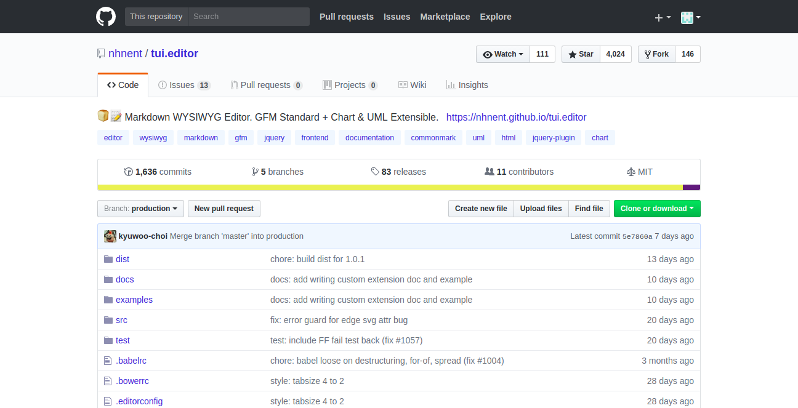Screen dimensions: 798x408
Task: Click the Upload files button
Action: [541, 209]
